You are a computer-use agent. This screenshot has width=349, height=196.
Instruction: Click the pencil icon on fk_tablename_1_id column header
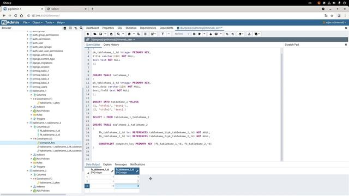click(112, 171)
